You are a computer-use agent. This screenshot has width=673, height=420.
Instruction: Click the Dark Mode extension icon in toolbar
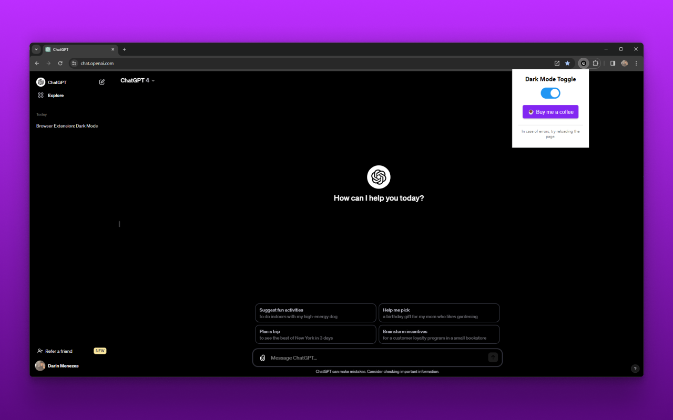(x=583, y=63)
